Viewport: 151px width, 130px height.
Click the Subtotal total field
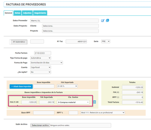pos(133,87)
